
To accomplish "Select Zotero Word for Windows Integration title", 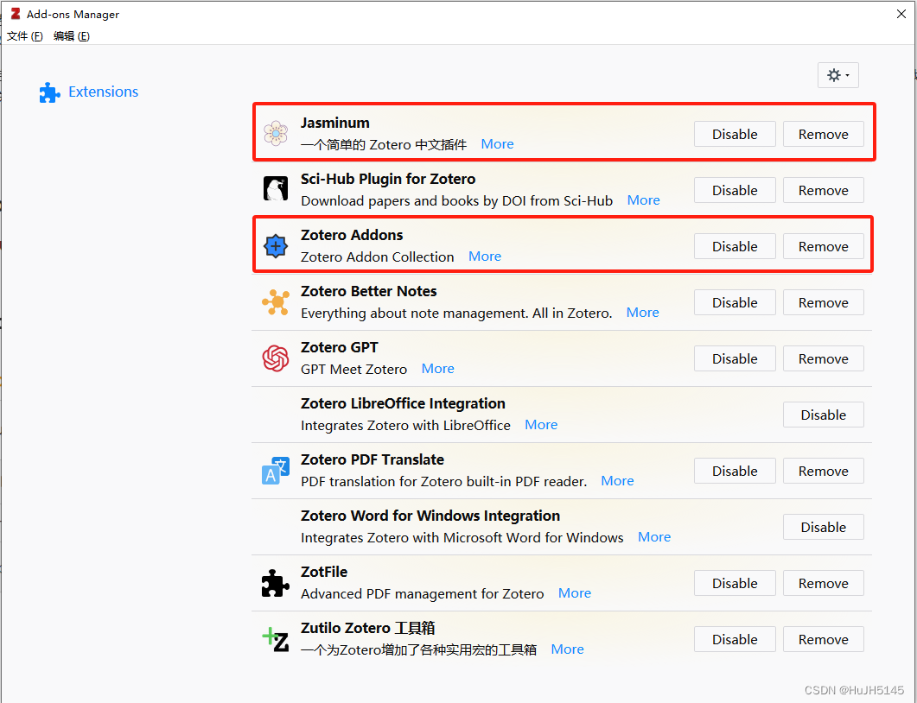I will [x=430, y=516].
